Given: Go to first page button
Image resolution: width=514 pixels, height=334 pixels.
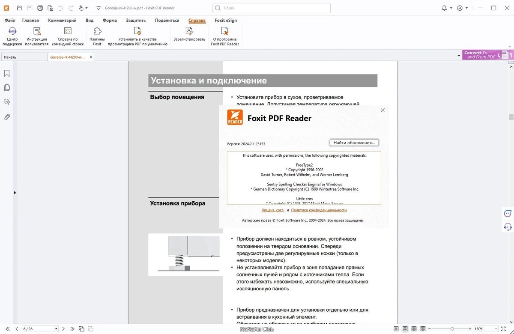Looking at the screenshot, I should tap(7, 329).
